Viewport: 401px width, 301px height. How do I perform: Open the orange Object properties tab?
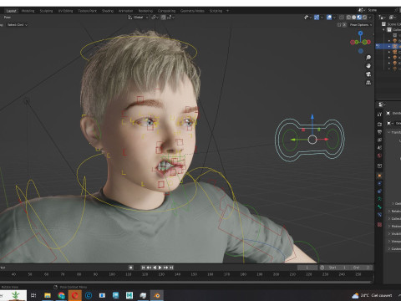(x=379, y=176)
